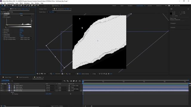This screenshot has height=107, width=191.
Task: Open Clip To Output White dropdown
Action: pos(27,40)
